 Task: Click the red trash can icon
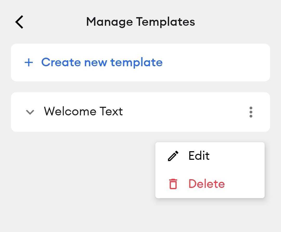tap(173, 184)
